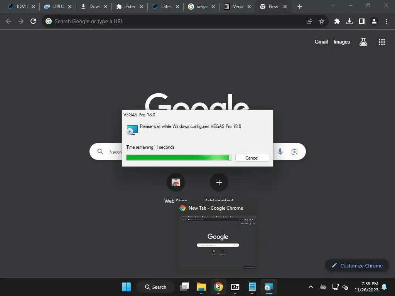Open the Extensions puzzle-piece menu

point(337,22)
